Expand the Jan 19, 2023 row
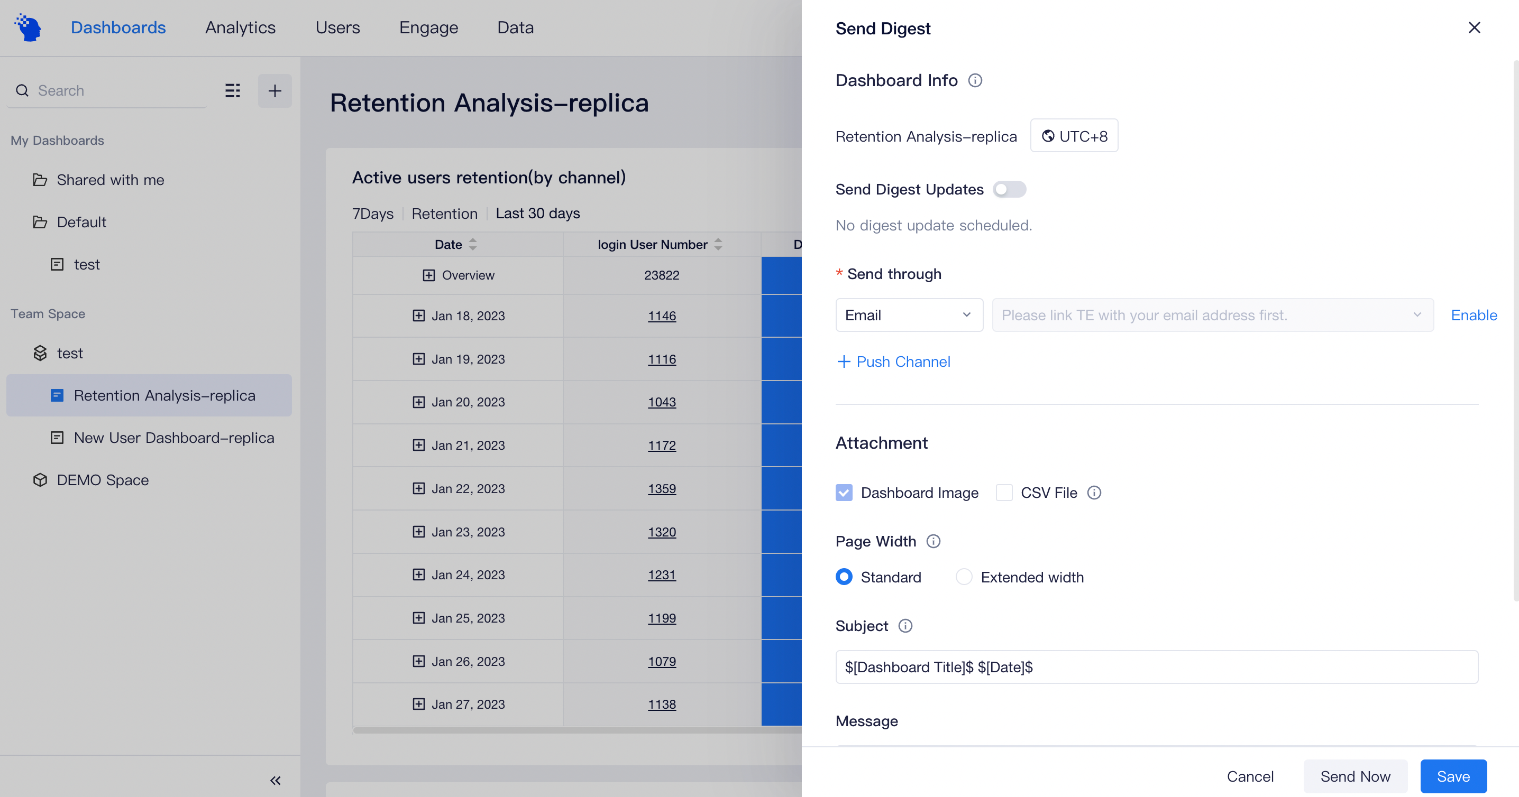The width and height of the screenshot is (1519, 797). 419,359
